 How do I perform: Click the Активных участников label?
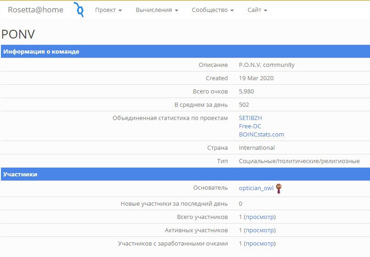click(196, 230)
